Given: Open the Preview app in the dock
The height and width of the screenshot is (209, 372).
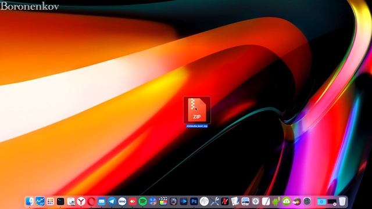Looking at the screenshot, I should [x=71, y=201].
